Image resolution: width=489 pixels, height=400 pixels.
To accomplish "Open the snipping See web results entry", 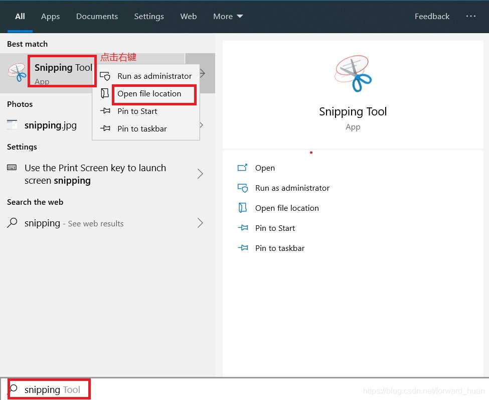I will [74, 223].
